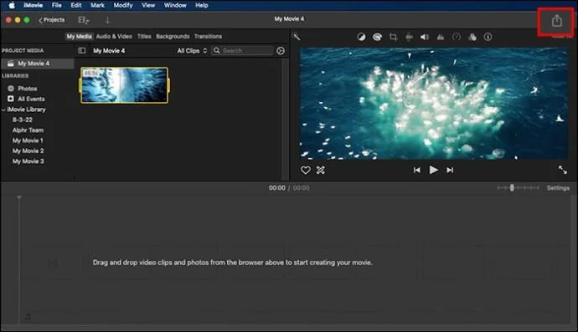Skip to previous clip

point(417,170)
